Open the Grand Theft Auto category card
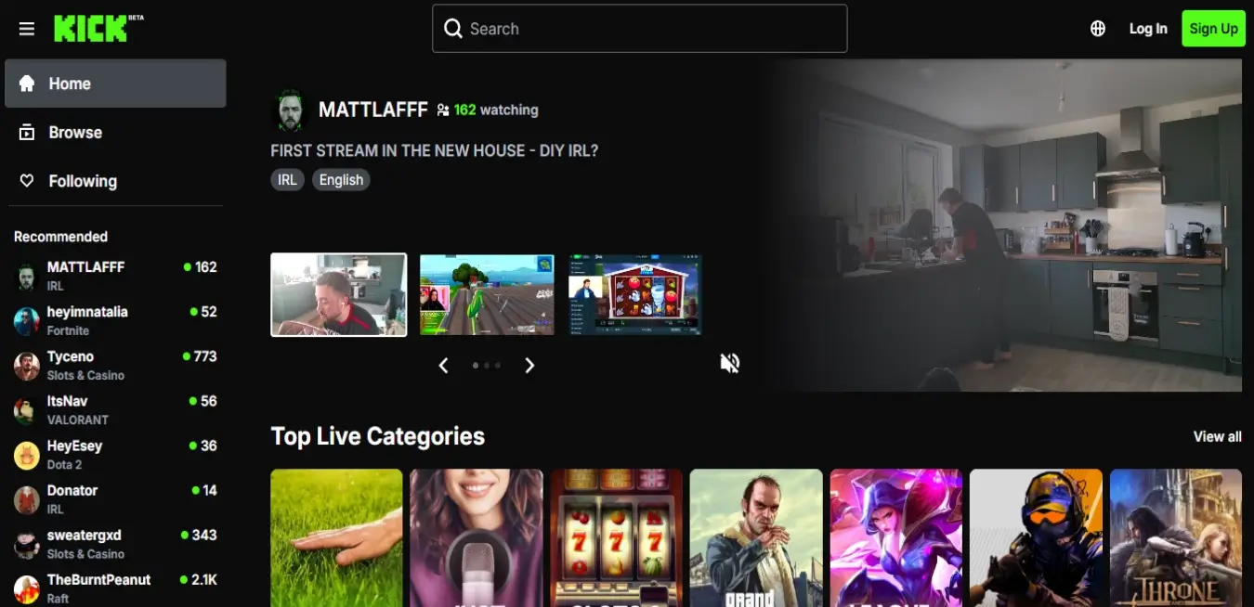Image resolution: width=1254 pixels, height=607 pixels. coord(756,537)
